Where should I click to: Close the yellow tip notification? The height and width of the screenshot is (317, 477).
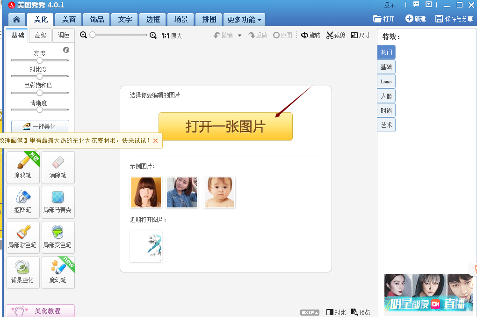coord(155,140)
